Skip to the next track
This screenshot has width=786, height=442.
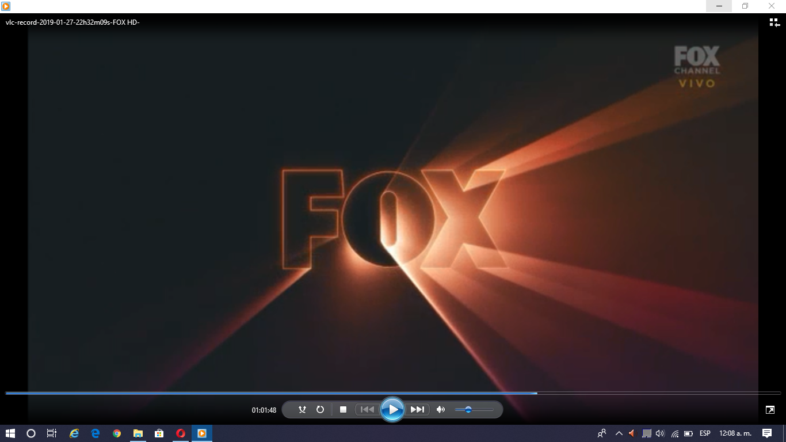(x=417, y=410)
